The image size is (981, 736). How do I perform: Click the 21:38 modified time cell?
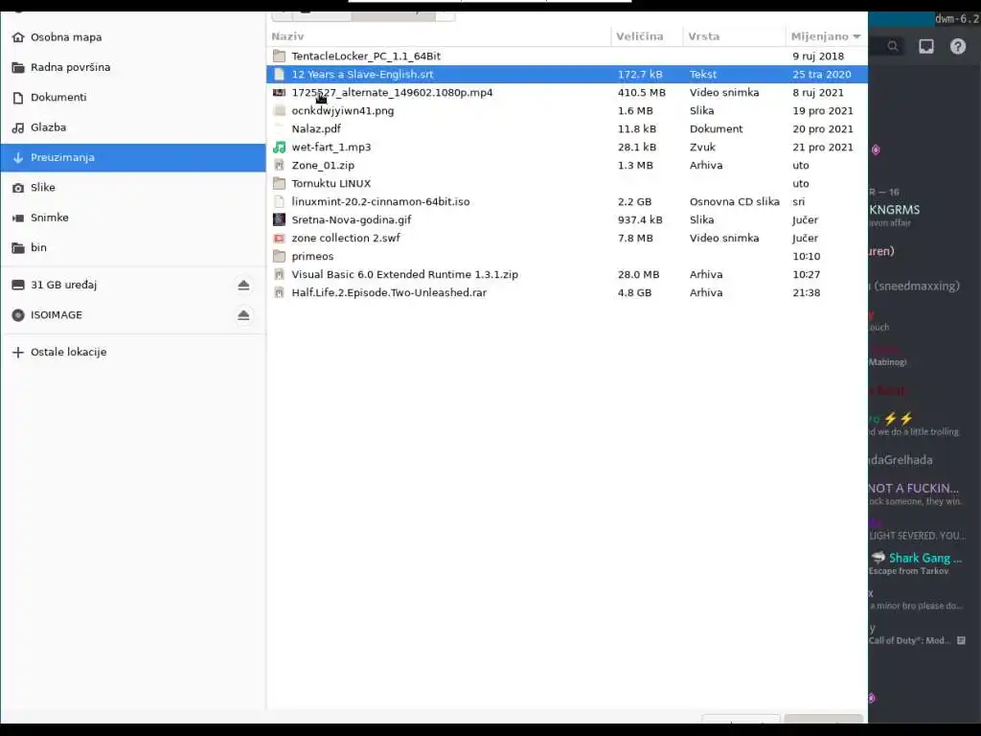coord(806,291)
